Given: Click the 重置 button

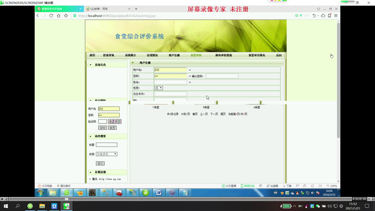Looking at the screenshot, I should coord(112,128).
